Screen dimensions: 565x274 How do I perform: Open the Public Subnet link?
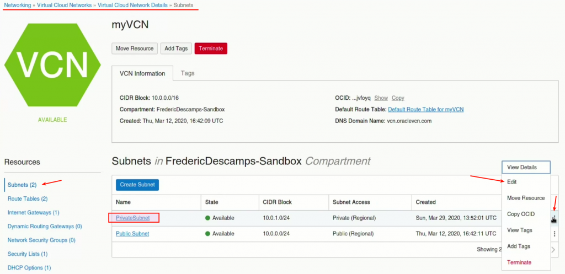(132, 234)
